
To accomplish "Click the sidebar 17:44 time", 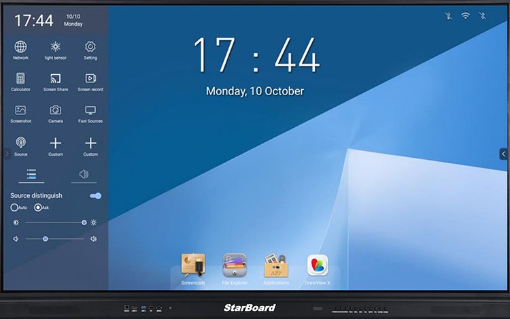I will [x=34, y=20].
